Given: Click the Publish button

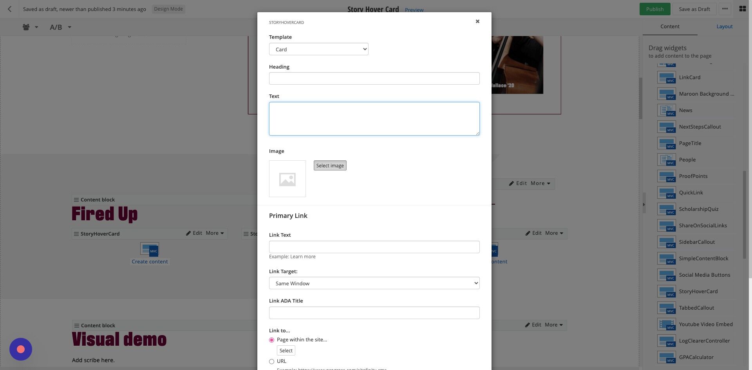Looking at the screenshot, I should [x=655, y=9].
